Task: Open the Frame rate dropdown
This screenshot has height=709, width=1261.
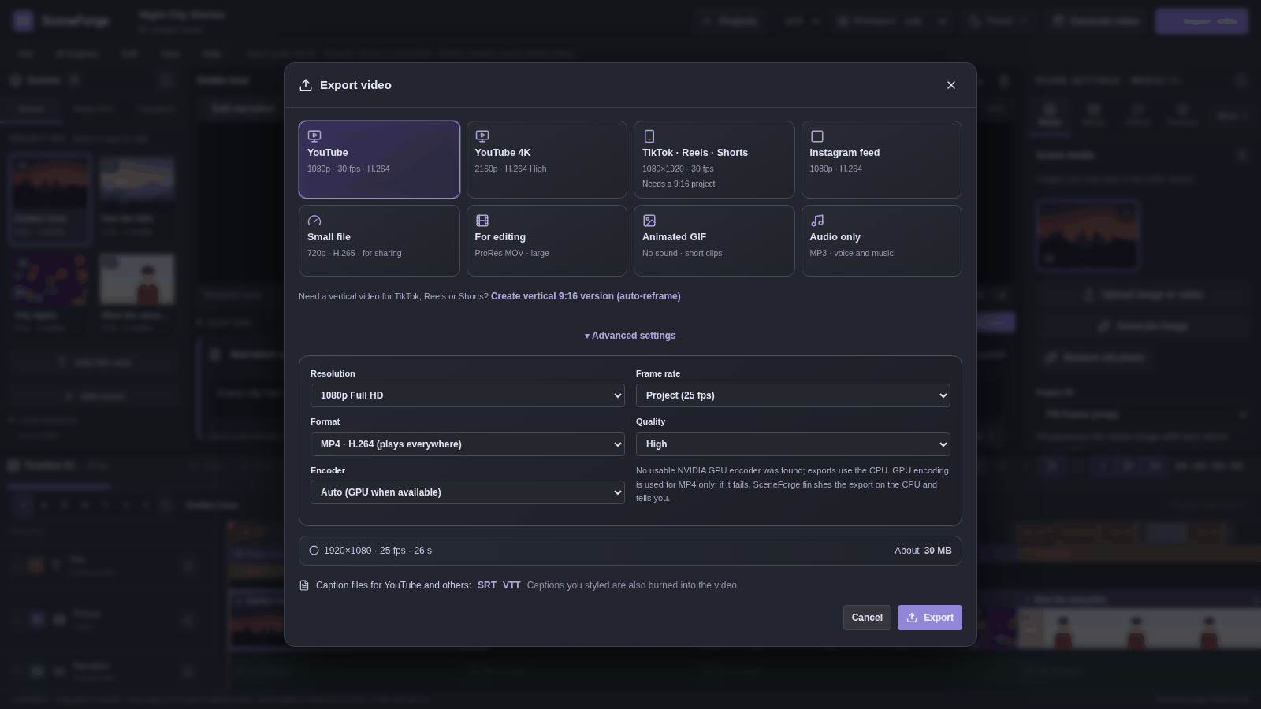Action: pyautogui.click(x=793, y=395)
